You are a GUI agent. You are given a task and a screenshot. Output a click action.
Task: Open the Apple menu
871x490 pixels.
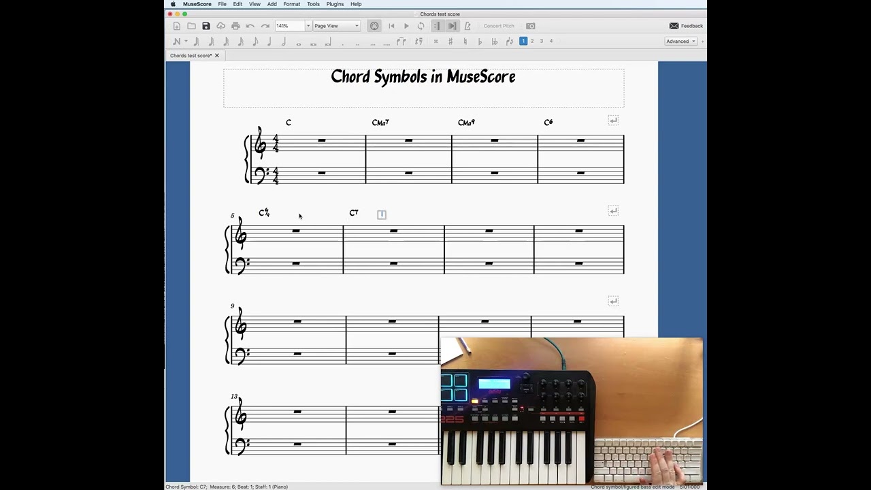(x=173, y=4)
